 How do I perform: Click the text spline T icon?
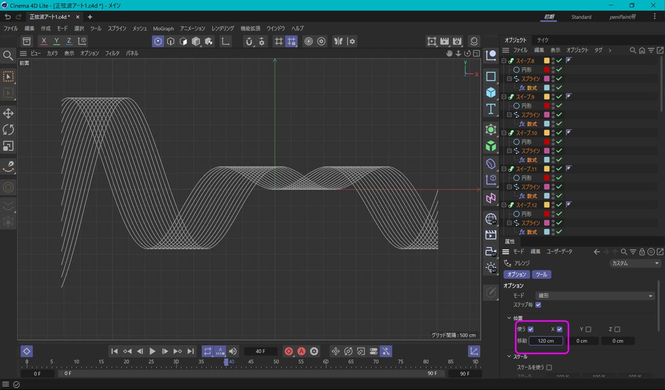(491, 109)
